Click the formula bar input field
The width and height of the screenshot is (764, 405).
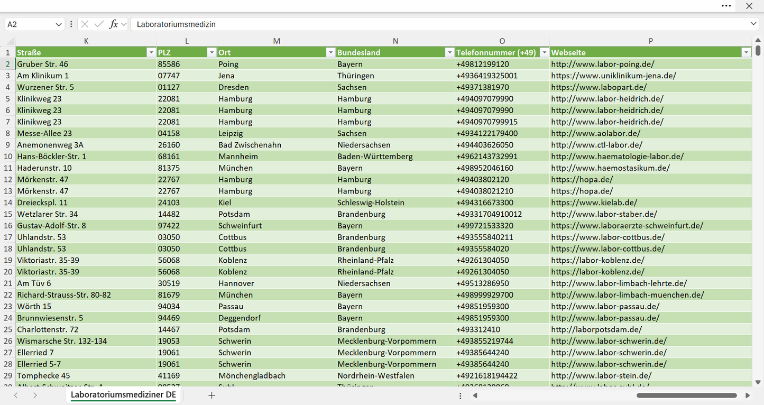(x=439, y=24)
